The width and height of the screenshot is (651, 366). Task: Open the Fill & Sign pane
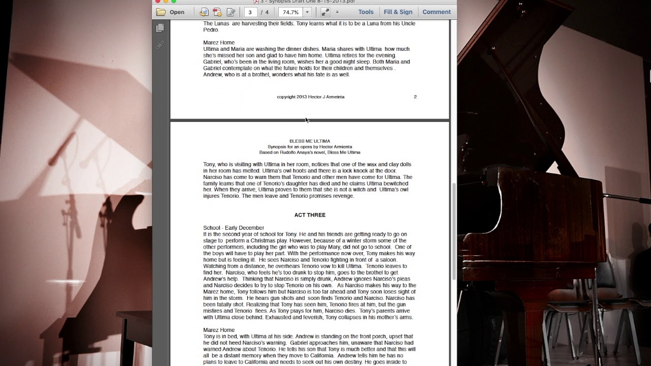coord(398,12)
